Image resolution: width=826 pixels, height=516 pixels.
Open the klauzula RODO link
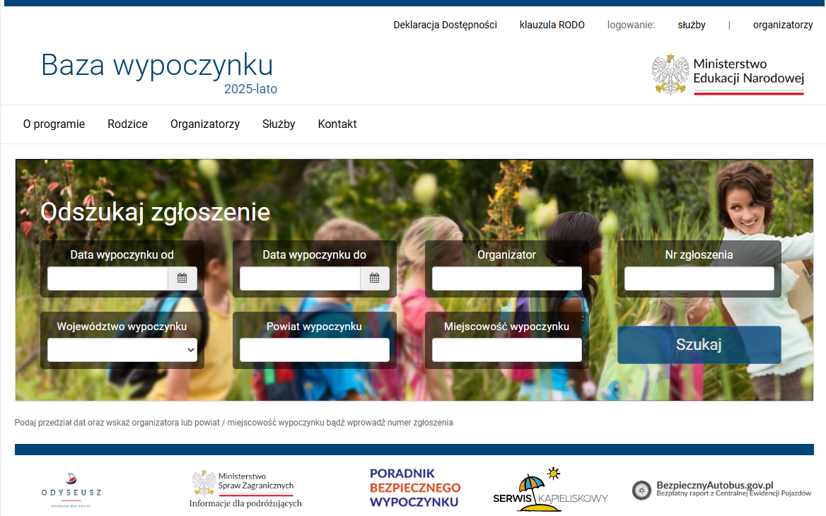pos(552,25)
